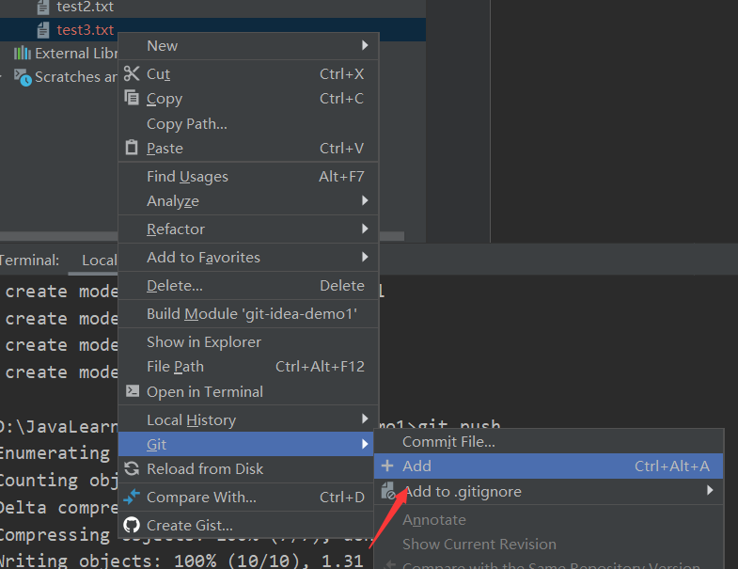This screenshot has width=738, height=569.
Task: Expand the Add to .gitignore submenu arrow
Action: pos(710,491)
